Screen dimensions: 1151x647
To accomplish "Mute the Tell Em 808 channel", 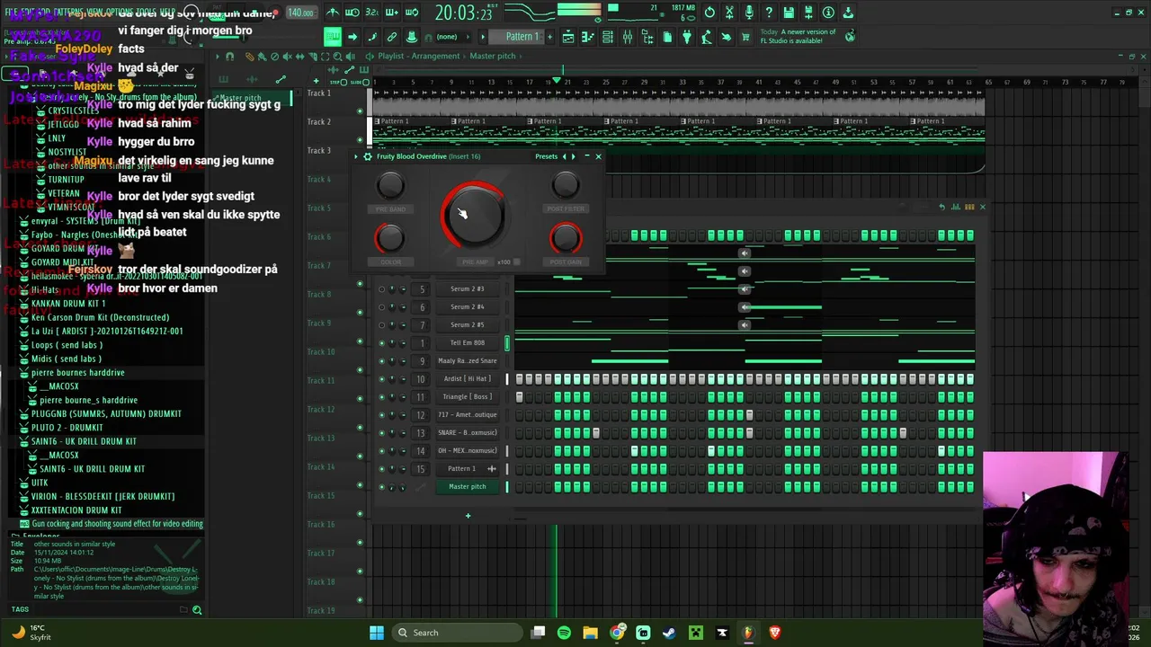I will [x=381, y=343].
